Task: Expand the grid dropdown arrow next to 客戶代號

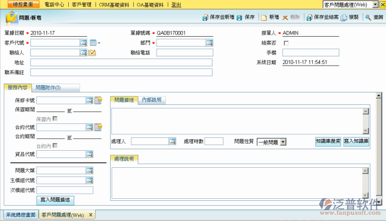Action: click(x=99, y=43)
